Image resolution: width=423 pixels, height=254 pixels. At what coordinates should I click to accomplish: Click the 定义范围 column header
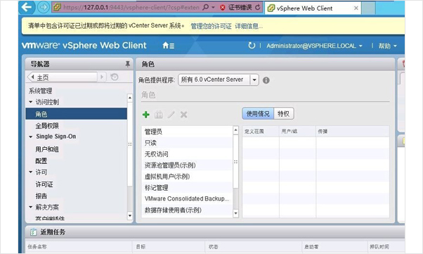[261, 132]
